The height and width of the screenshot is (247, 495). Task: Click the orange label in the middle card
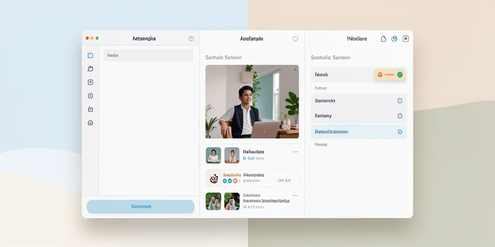232,175
